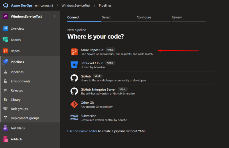Open Overview from the sidebar
Image resolution: width=229 pixels, height=148 pixels.
pos(17,29)
